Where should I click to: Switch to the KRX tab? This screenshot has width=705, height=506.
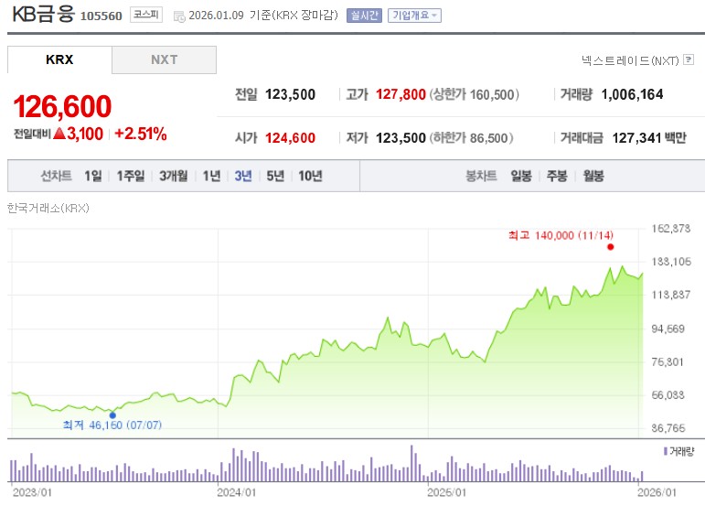pos(59,59)
